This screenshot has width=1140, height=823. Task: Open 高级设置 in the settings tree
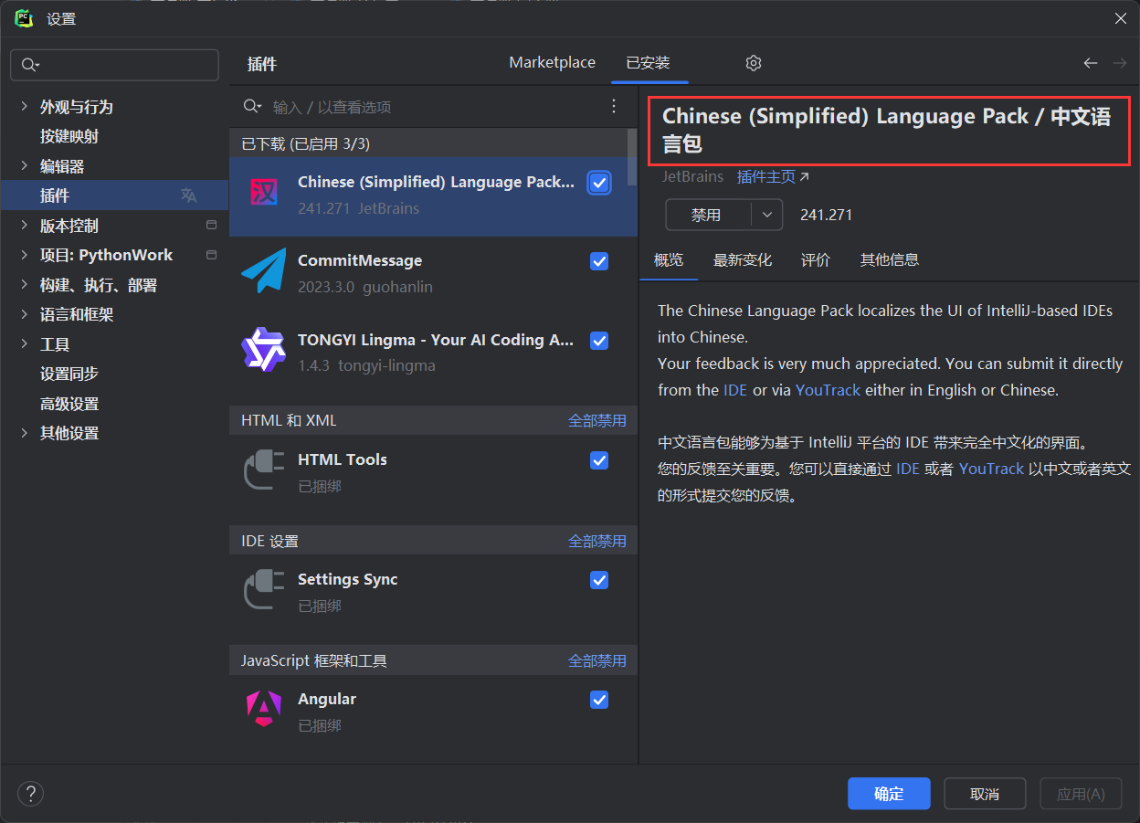(x=69, y=404)
